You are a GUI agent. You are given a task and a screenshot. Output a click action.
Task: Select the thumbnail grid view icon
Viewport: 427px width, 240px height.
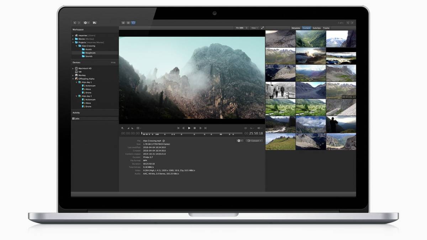[x=123, y=22]
